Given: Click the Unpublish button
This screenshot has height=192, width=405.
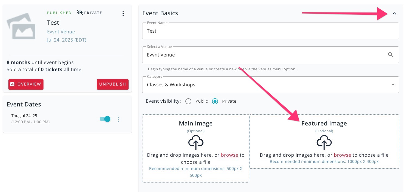Looking at the screenshot, I should [x=113, y=84].
